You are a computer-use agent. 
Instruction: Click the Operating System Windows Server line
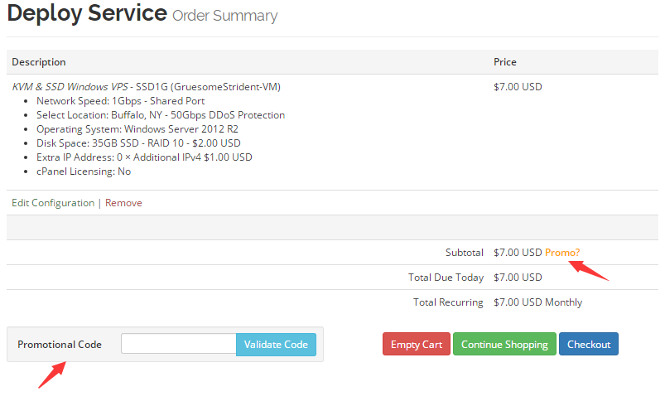pyautogui.click(x=136, y=129)
